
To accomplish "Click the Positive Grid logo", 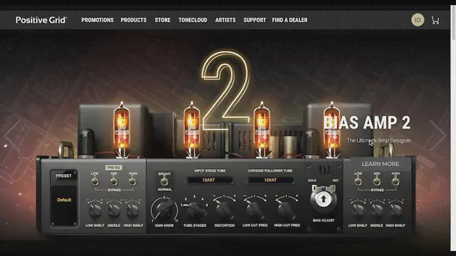I will (42, 20).
